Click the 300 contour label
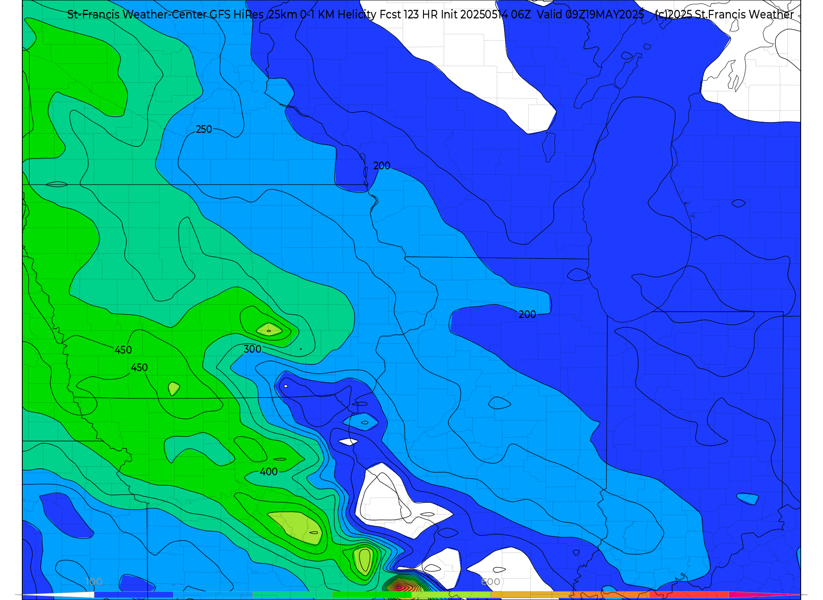 [252, 349]
